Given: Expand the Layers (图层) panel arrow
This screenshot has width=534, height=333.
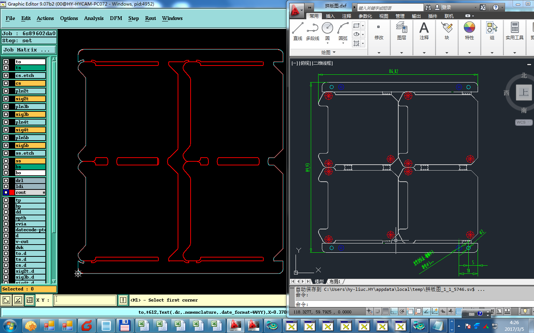Looking at the screenshot, I should (x=402, y=53).
